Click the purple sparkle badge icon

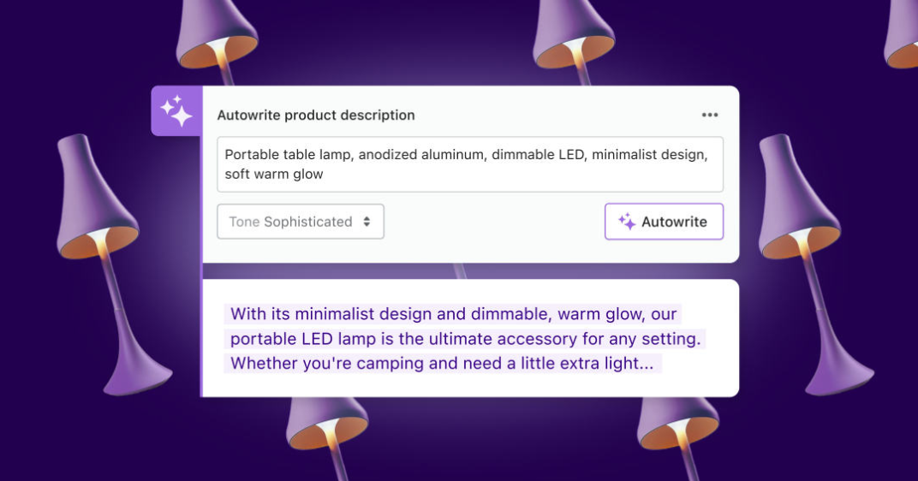click(176, 111)
